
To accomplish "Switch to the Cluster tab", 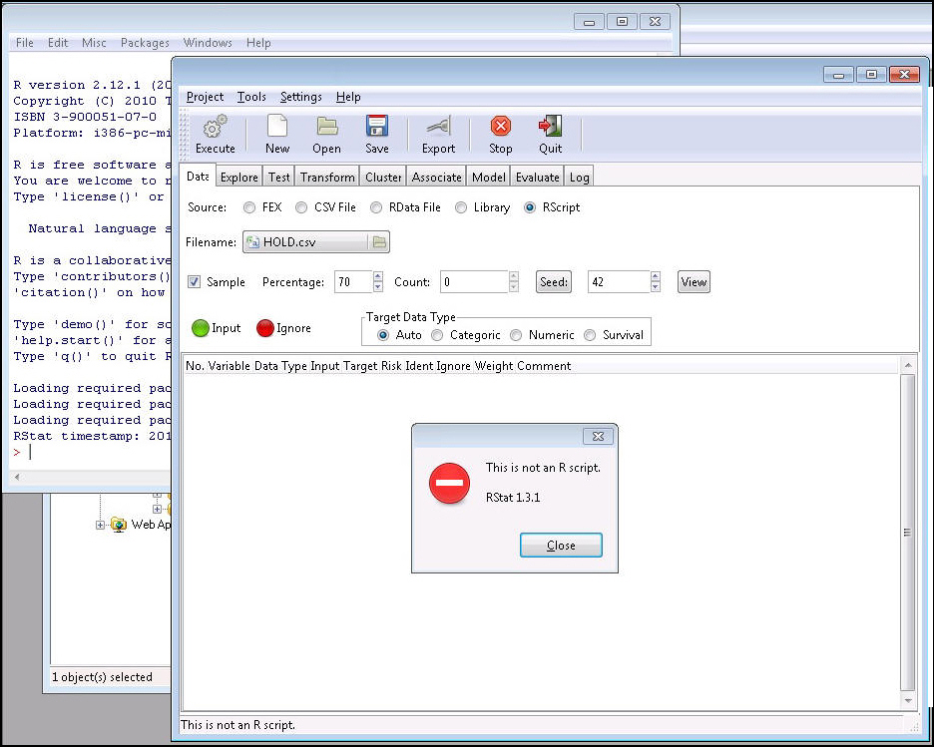I will pos(383,178).
